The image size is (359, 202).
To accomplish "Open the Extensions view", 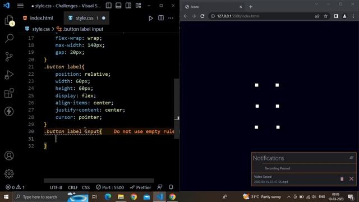I will [9, 93].
